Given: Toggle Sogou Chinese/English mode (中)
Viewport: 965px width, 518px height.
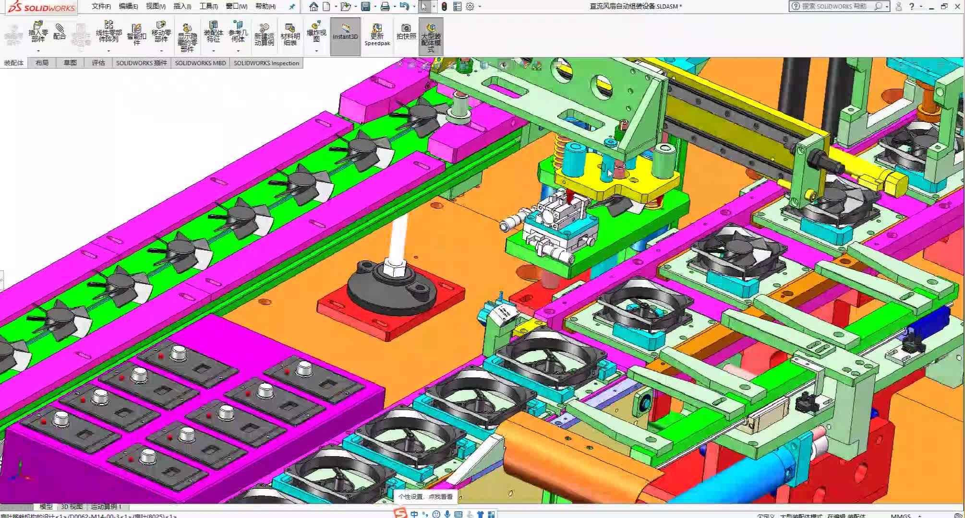Looking at the screenshot, I should tap(414, 514).
